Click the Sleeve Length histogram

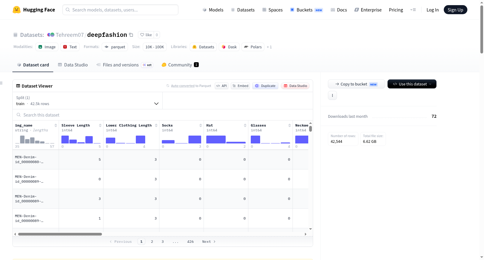click(81, 140)
